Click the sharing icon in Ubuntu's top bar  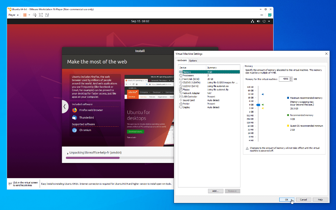pyautogui.click(x=253, y=21)
